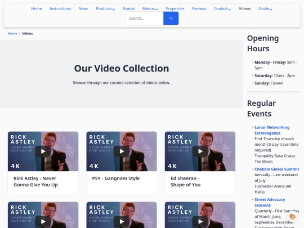Click the Monday - Friday hours entry
This screenshot has width=304, height=228.
click(276, 65)
